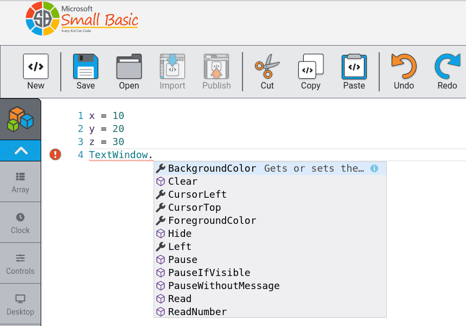The width and height of the screenshot is (466, 326).
Task: Select ForegroundColor suggestion
Action: [x=270, y=221]
